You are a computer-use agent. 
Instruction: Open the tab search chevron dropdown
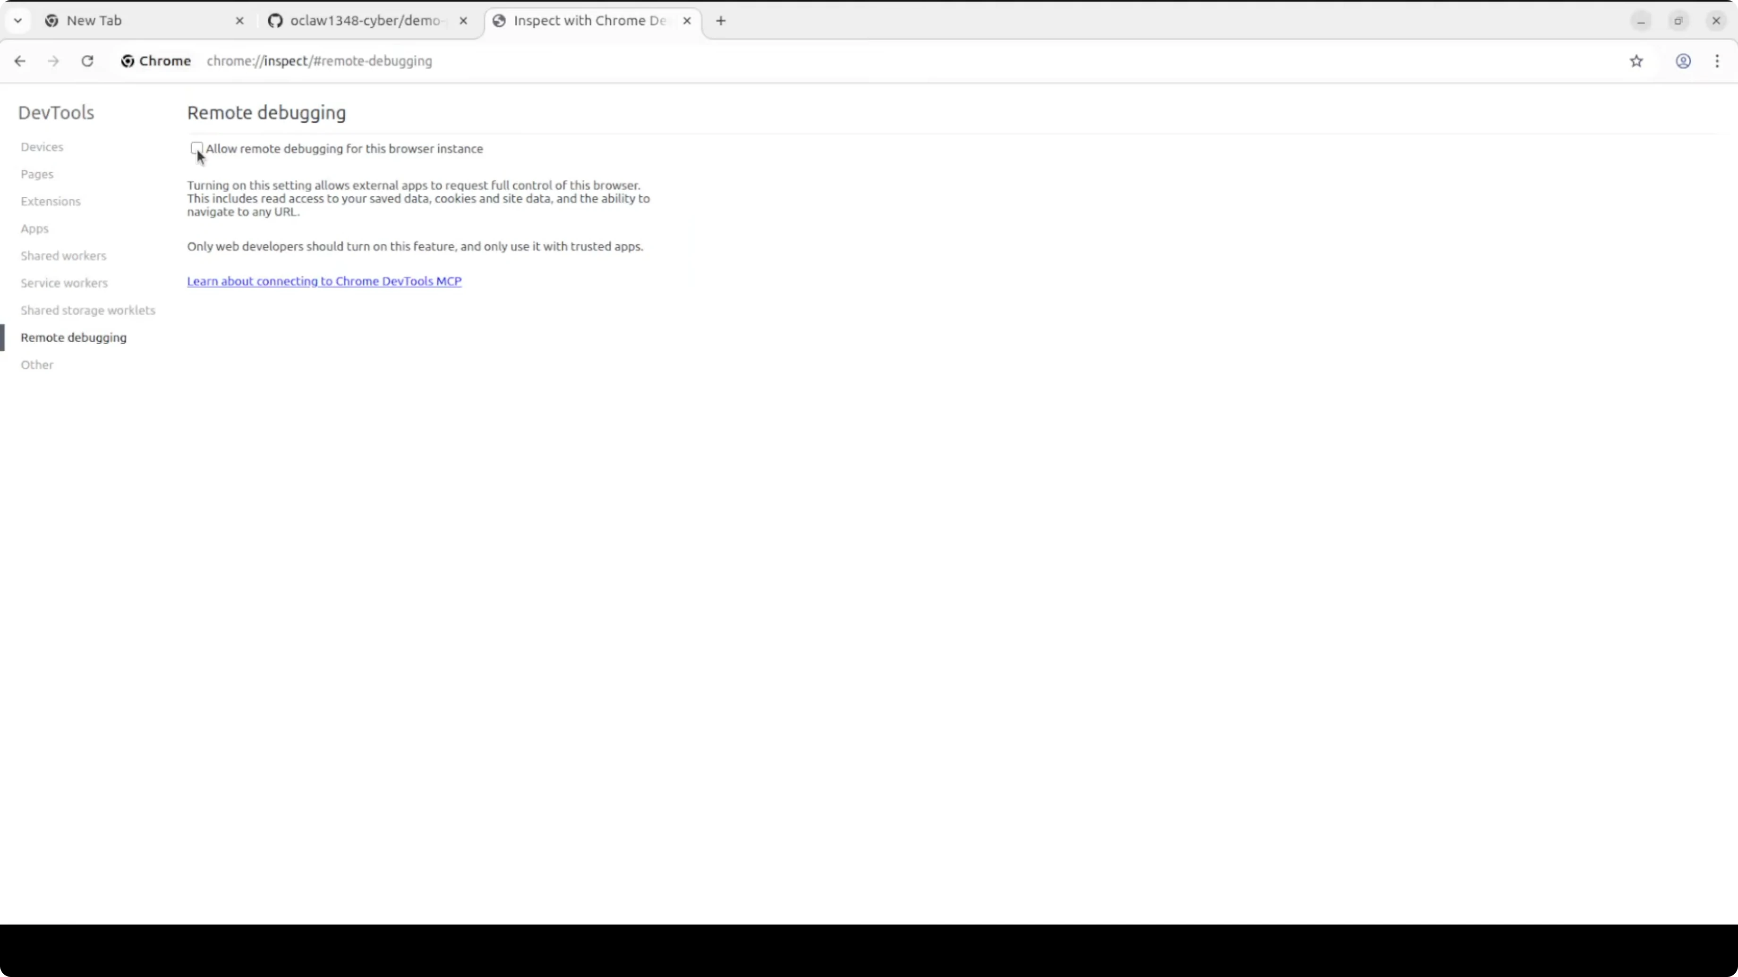coord(18,20)
